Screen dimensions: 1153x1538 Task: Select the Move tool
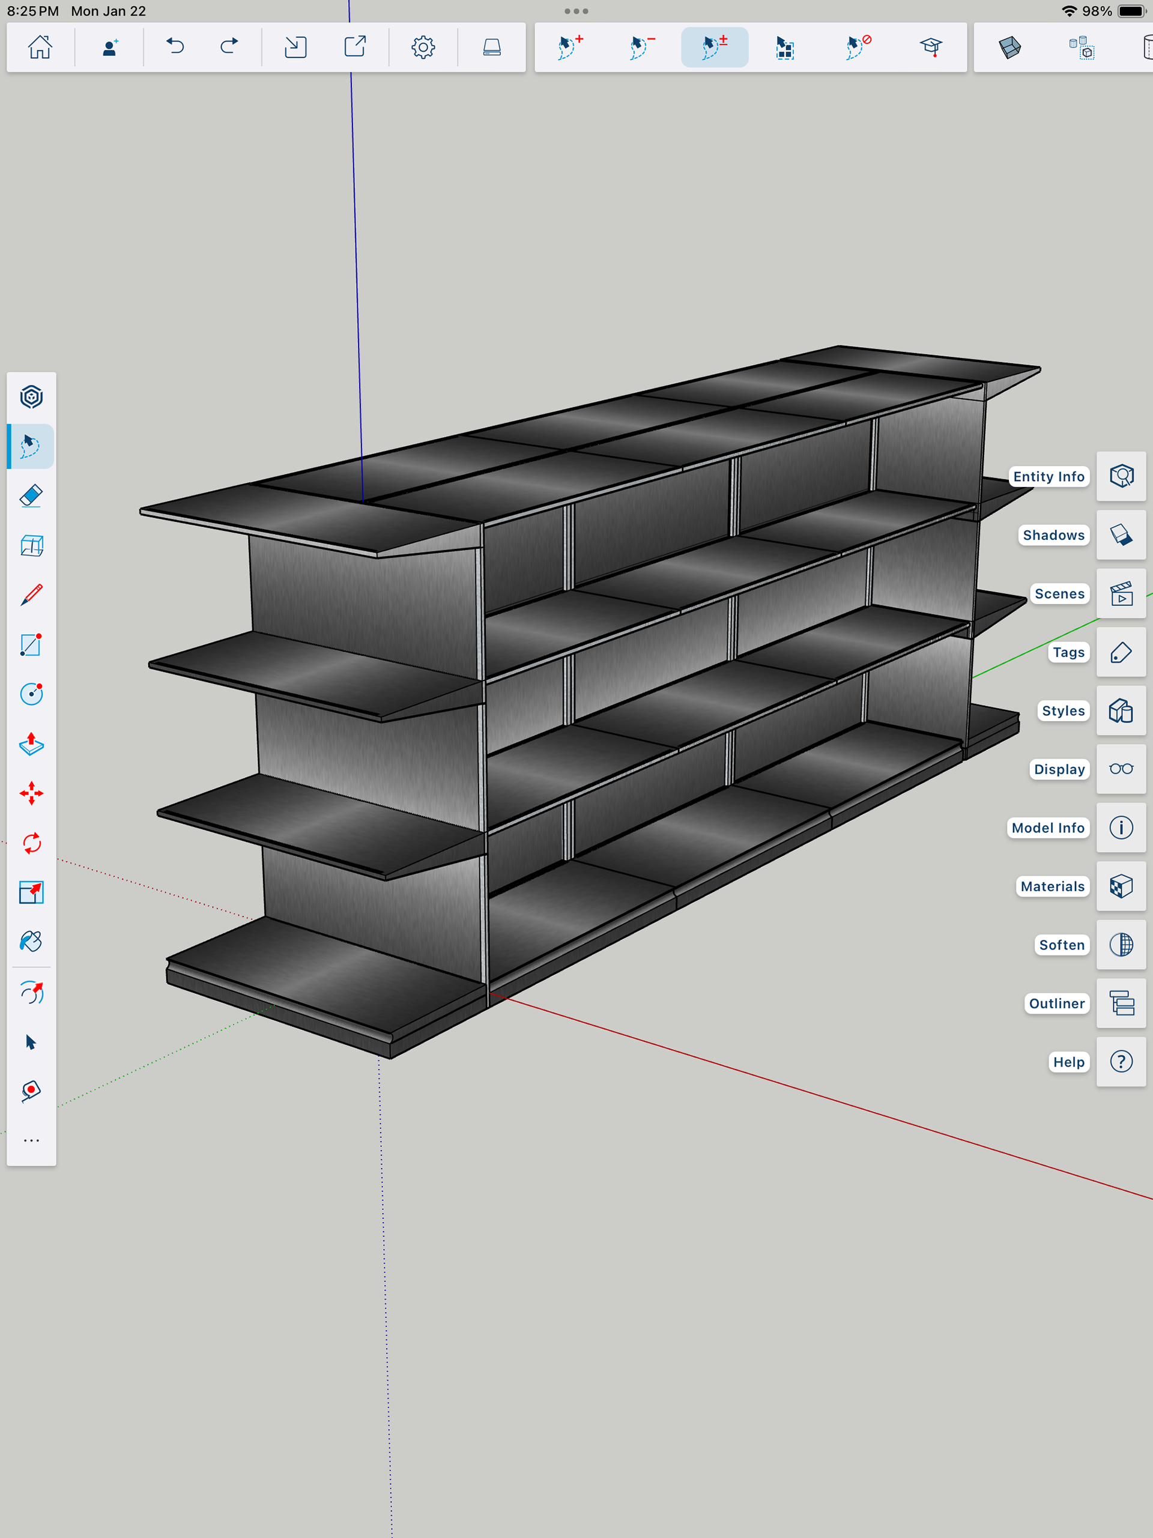31,793
